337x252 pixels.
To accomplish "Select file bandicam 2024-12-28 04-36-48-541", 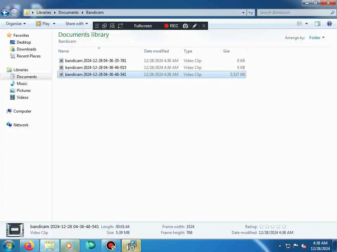I will coord(151,74).
